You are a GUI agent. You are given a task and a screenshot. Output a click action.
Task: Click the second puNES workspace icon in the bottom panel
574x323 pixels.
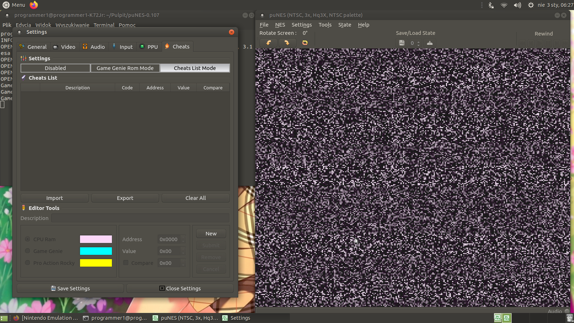[x=507, y=318]
